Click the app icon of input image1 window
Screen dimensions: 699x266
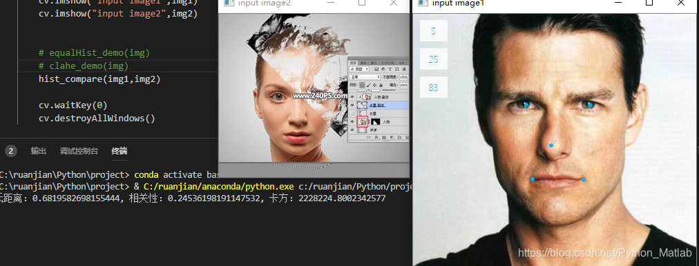423,3
